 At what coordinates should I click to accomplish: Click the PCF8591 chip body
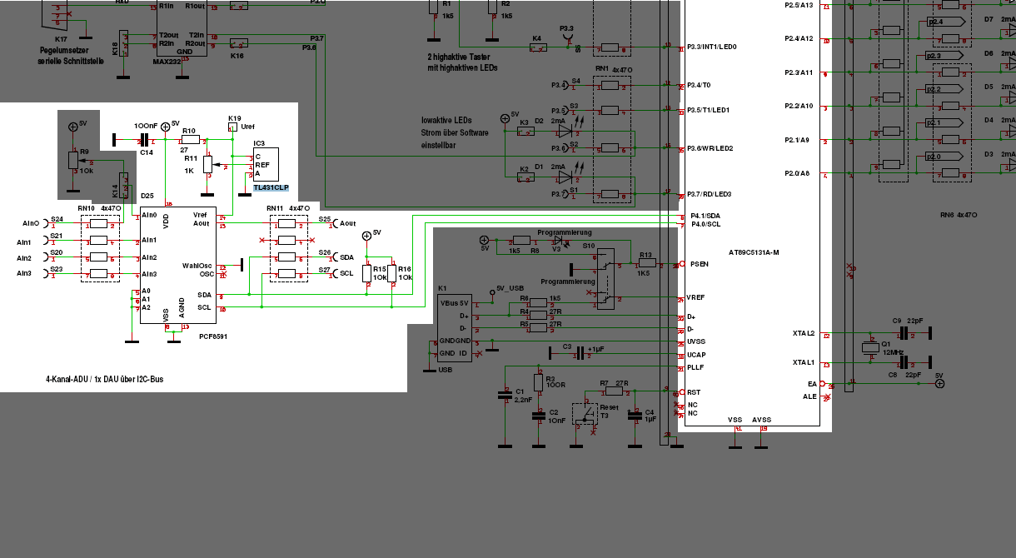coord(178,266)
